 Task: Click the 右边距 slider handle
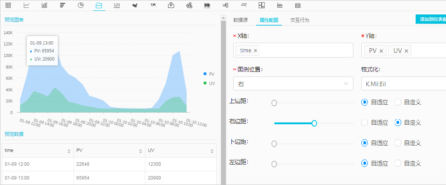click(x=314, y=123)
